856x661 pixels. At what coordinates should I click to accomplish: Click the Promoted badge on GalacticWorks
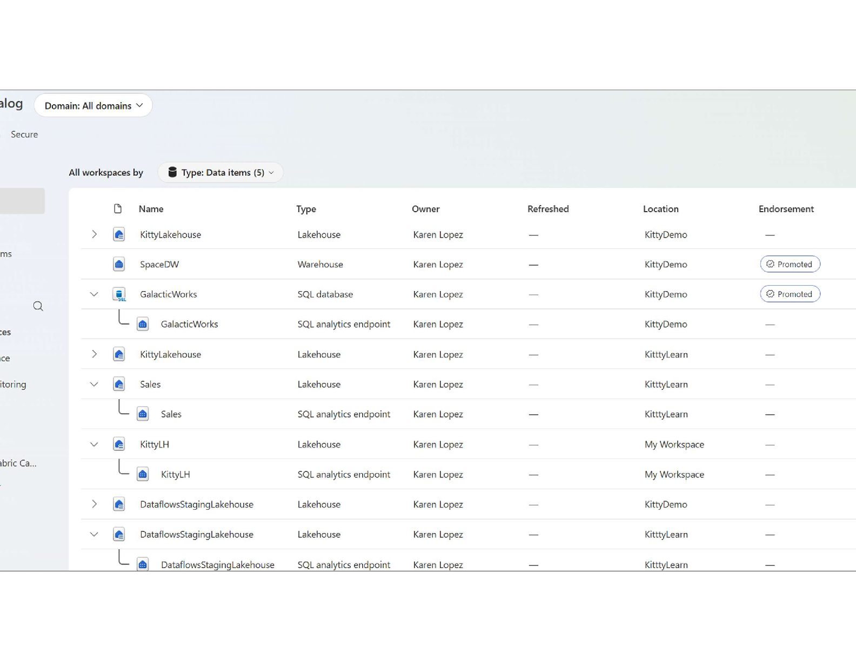pyautogui.click(x=790, y=294)
